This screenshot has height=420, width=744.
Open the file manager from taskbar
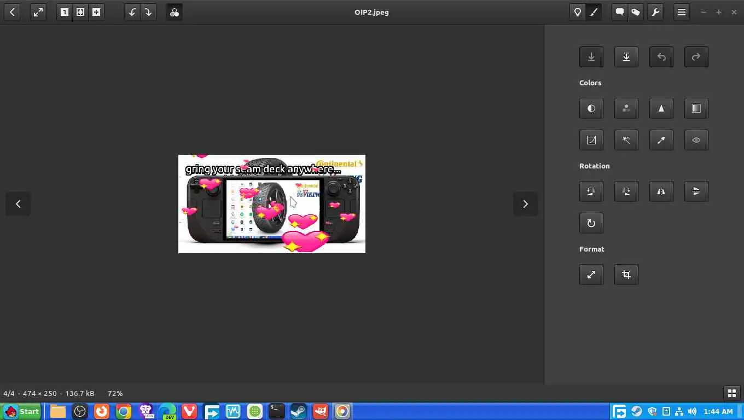point(58,411)
